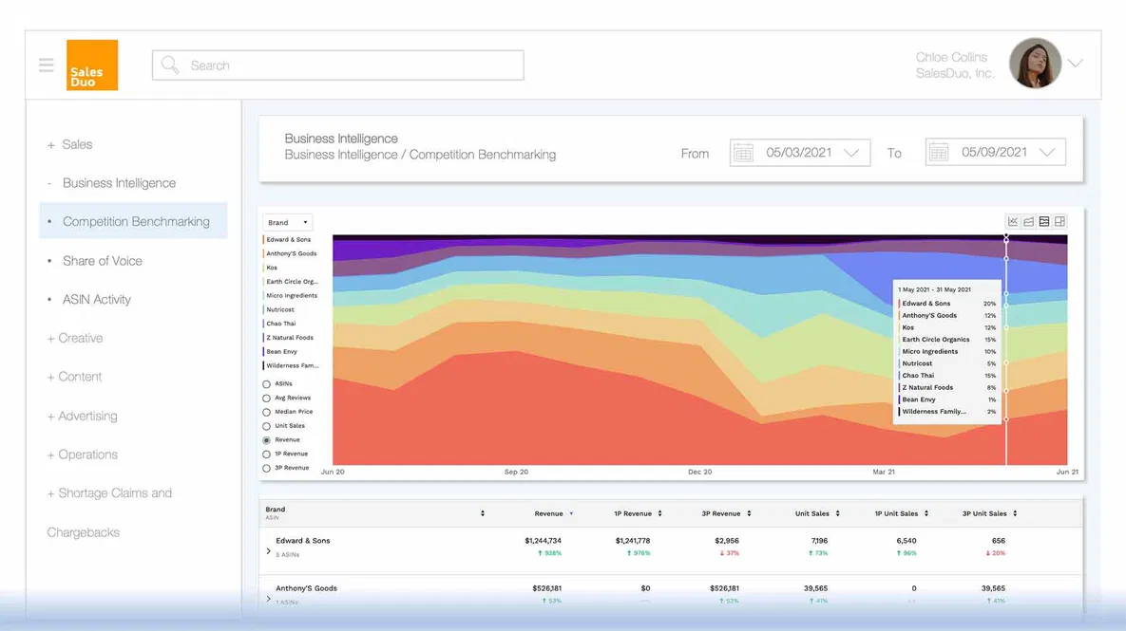Select the Avg Reviews radio button
The width and height of the screenshot is (1126, 631).
click(266, 398)
